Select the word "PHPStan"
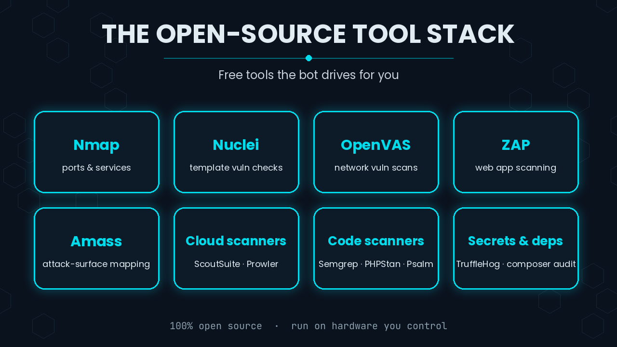The height and width of the screenshot is (347, 617). (383, 264)
